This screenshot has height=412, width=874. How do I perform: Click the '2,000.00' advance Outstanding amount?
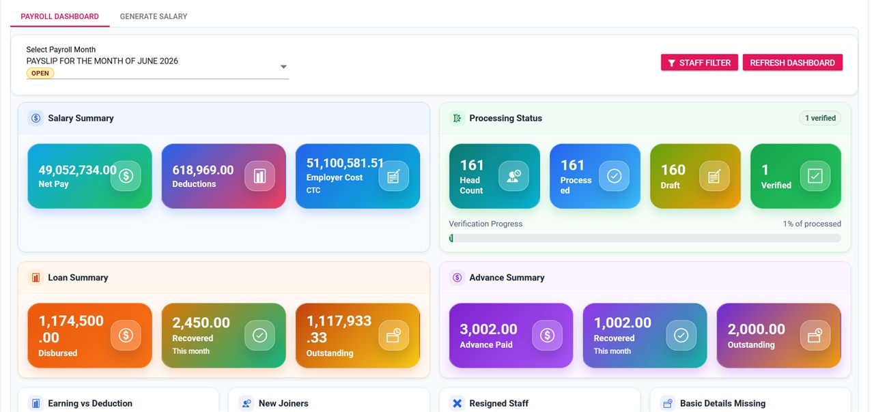(756, 329)
